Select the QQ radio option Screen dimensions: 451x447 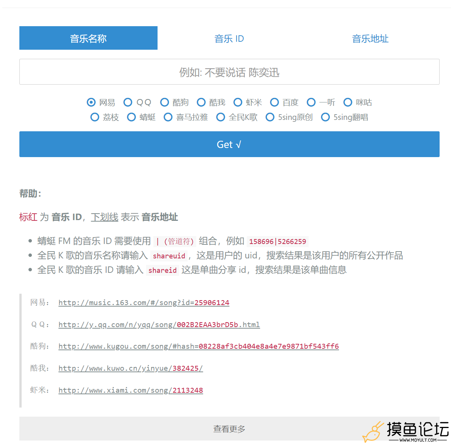pyautogui.click(x=128, y=102)
